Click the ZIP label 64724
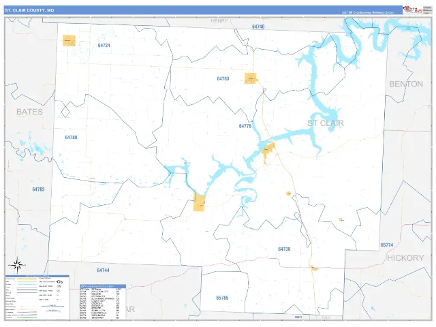The height and width of the screenshot is (327, 436). tap(104, 46)
